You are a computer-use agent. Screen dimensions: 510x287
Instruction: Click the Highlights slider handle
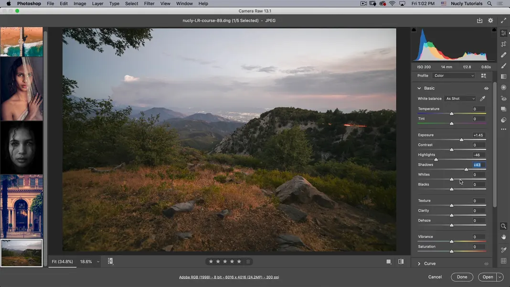(436, 159)
